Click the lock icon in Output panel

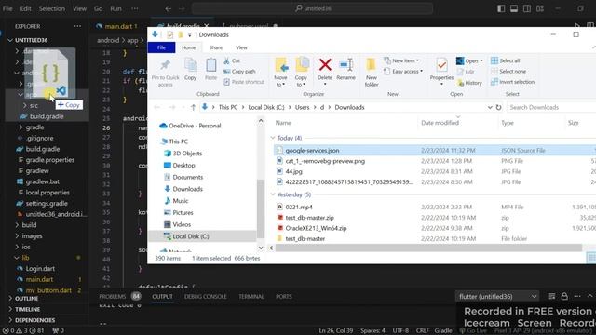pyautogui.click(x=564, y=296)
